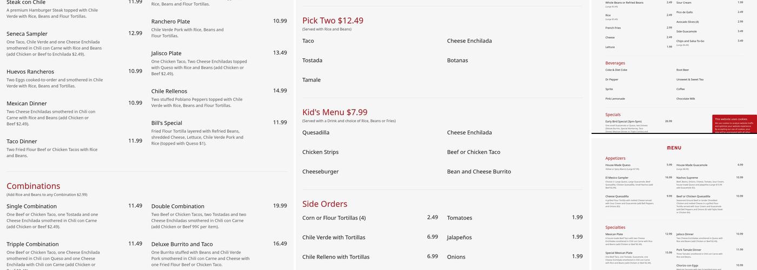Choose Bean and Cheese Burrito kid's item
This screenshot has height=270, width=757.
point(479,172)
